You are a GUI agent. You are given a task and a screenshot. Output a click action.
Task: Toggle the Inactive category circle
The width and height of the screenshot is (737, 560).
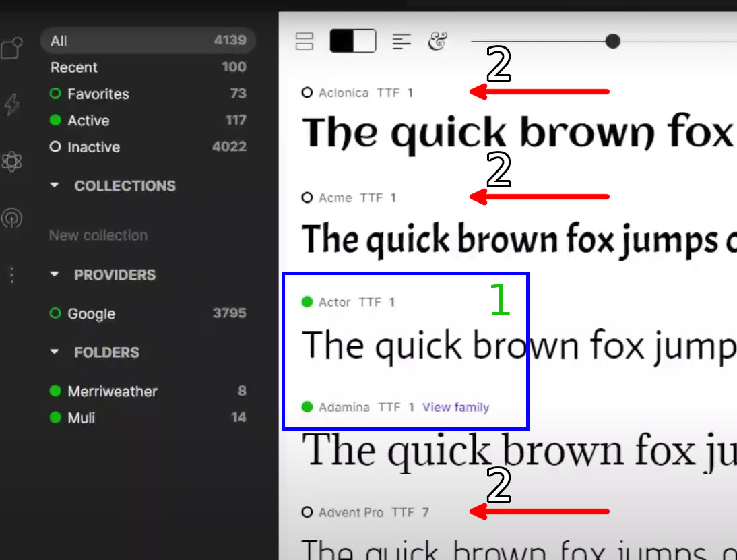[55, 147]
